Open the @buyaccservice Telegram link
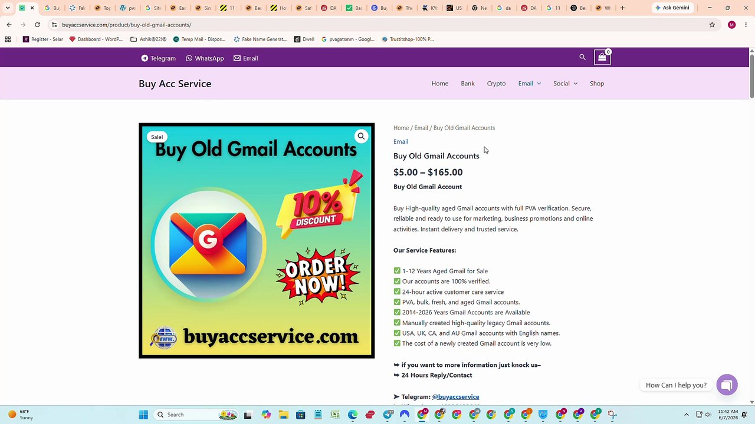The width and height of the screenshot is (755, 424). tap(455, 397)
